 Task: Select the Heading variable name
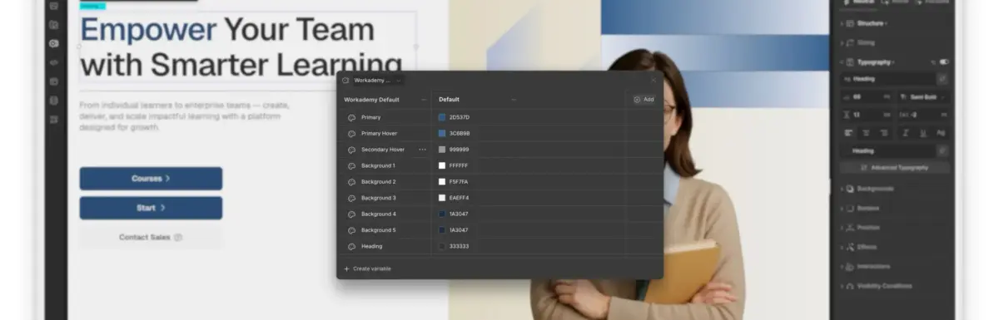pos(371,246)
